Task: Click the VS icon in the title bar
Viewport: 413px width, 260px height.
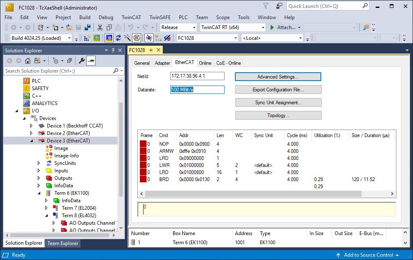Action: pos(9,7)
